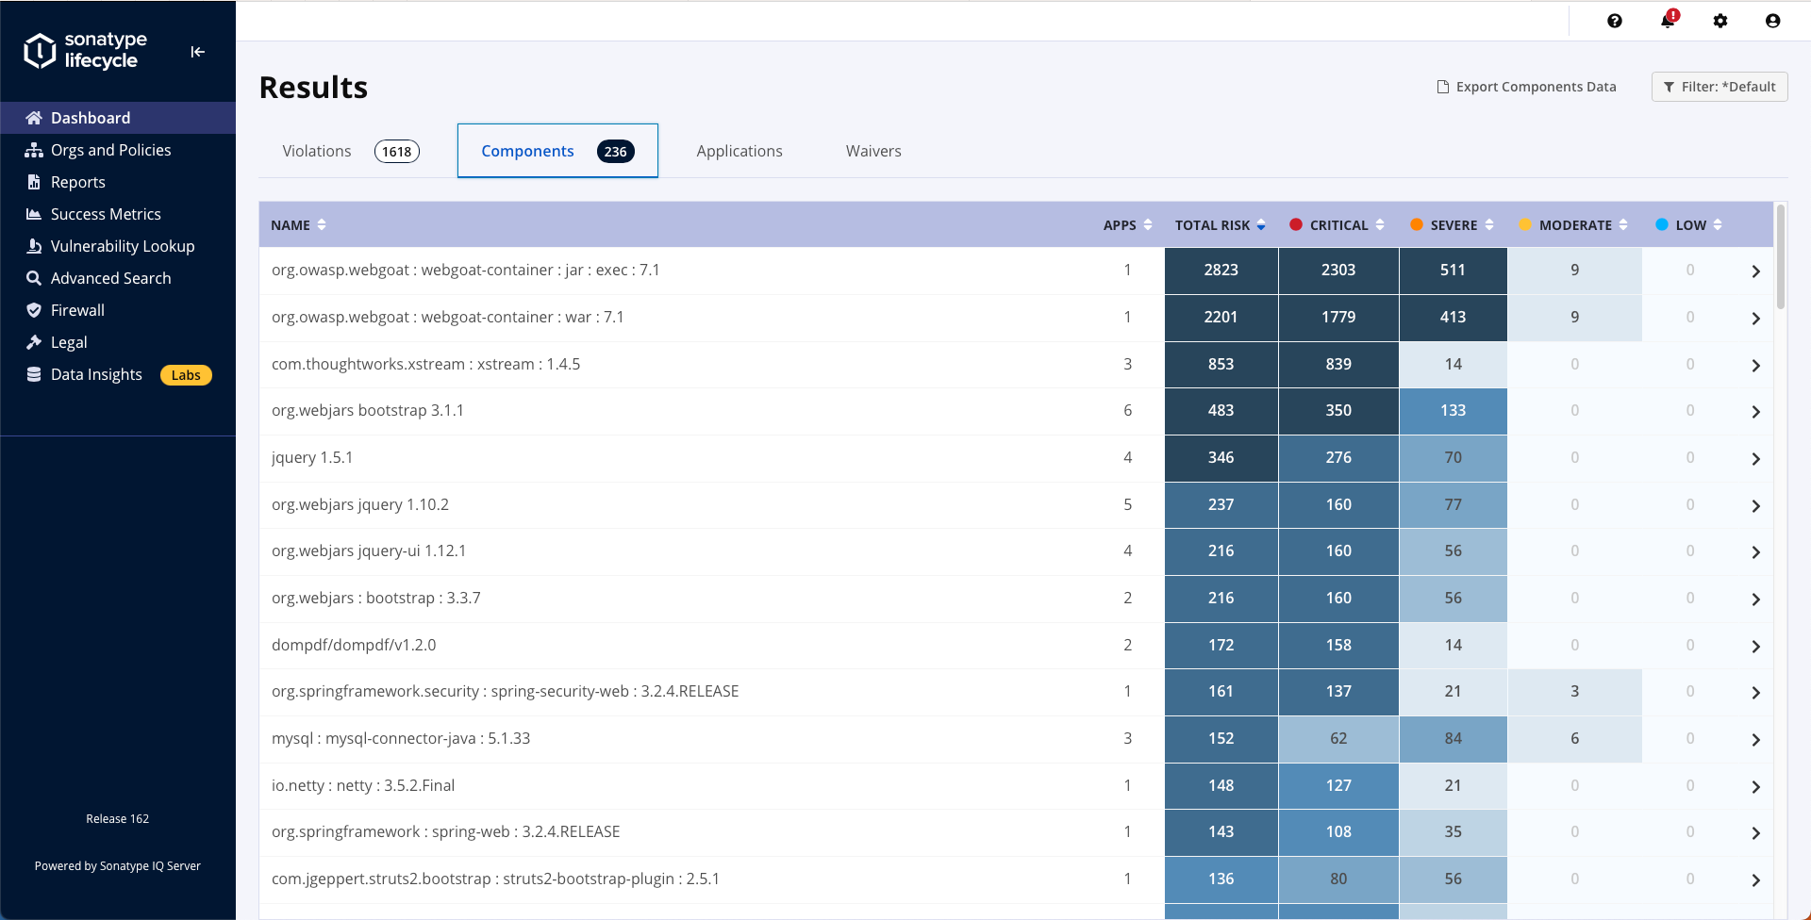The width and height of the screenshot is (1811, 920).
Task: Open the user account icon
Action: pos(1773,21)
